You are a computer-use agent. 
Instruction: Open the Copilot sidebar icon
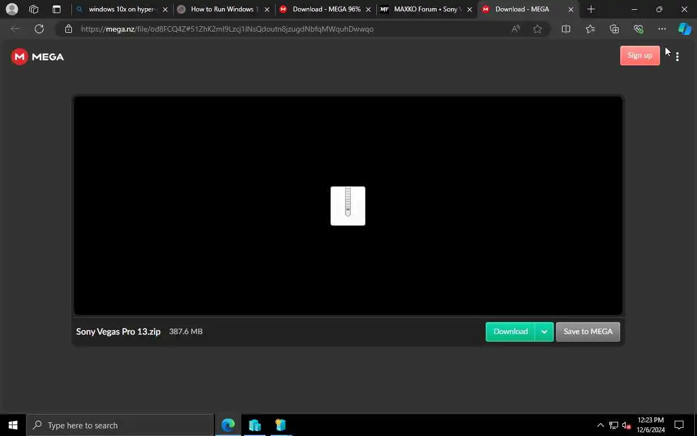pyautogui.click(x=684, y=29)
